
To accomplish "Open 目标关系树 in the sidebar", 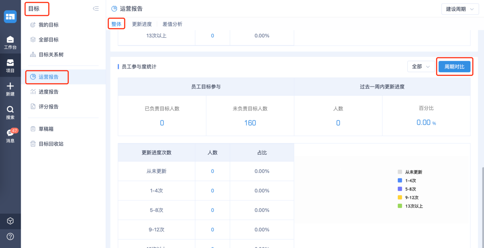I will [51, 55].
